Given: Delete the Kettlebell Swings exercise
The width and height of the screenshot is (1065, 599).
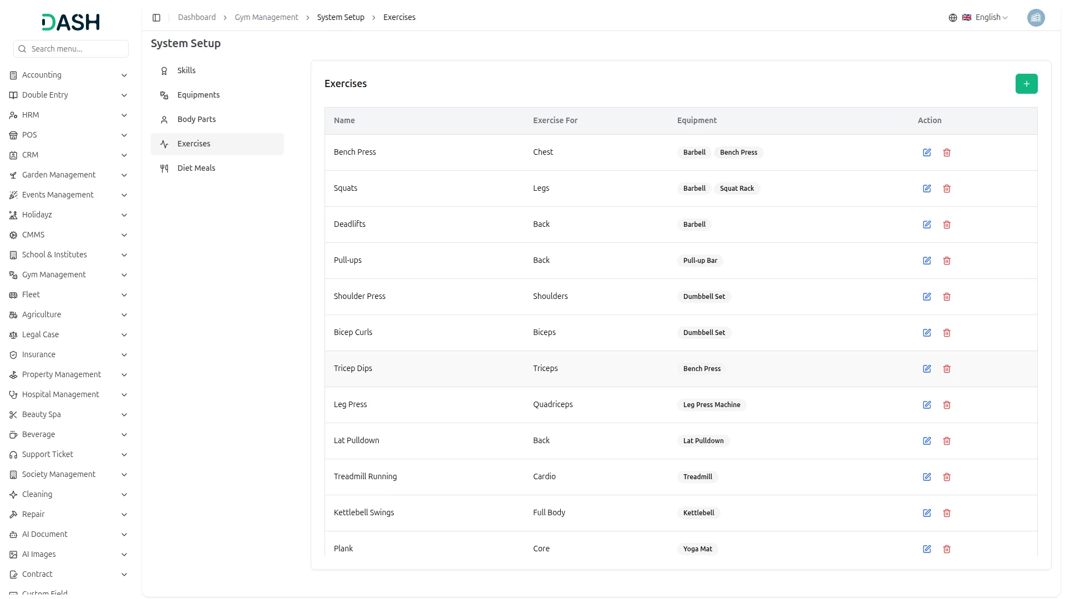Looking at the screenshot, I should [x=946, y=513].
